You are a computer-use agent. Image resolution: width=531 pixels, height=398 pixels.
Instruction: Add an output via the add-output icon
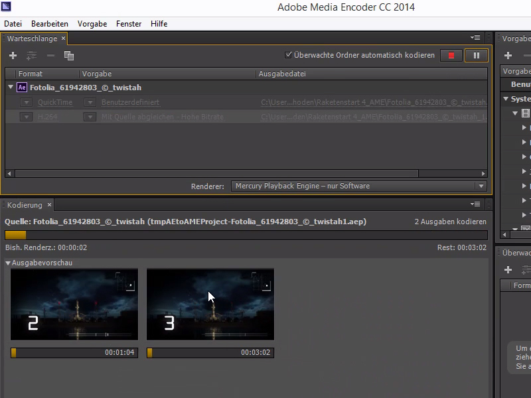coord(31,56)
